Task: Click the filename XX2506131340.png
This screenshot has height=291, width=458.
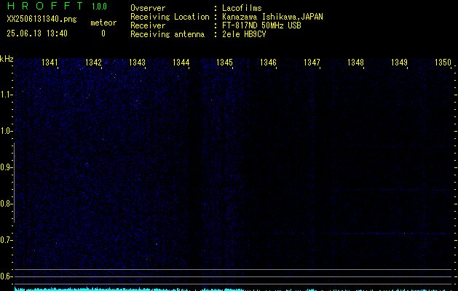Action: click(42, 19)
